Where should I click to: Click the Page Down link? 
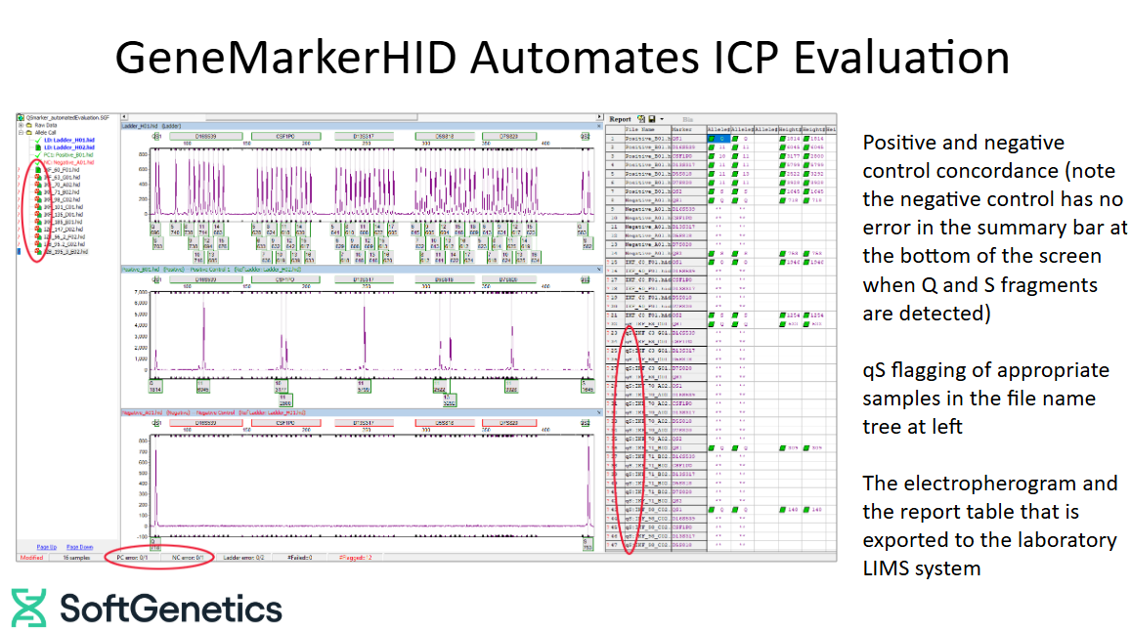coord(80,547)
